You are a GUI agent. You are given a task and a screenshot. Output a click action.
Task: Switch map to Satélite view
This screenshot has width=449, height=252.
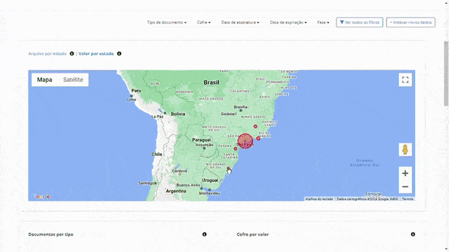coord(73,80)
